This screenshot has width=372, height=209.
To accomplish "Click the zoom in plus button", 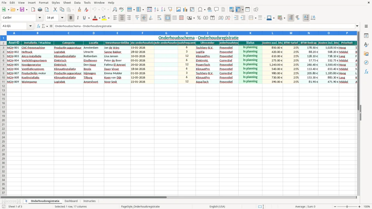I will (x=360, y=207).
